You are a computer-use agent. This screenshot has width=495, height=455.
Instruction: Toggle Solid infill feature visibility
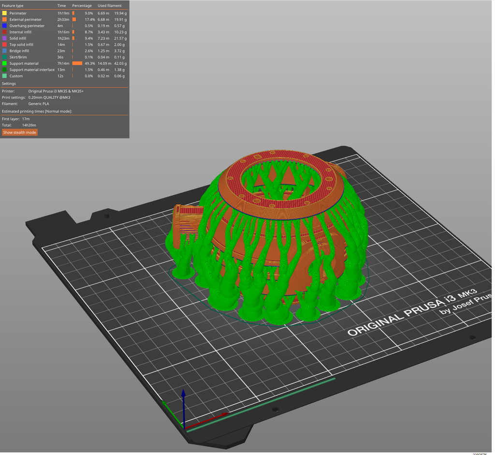click(x=17, y=38)
